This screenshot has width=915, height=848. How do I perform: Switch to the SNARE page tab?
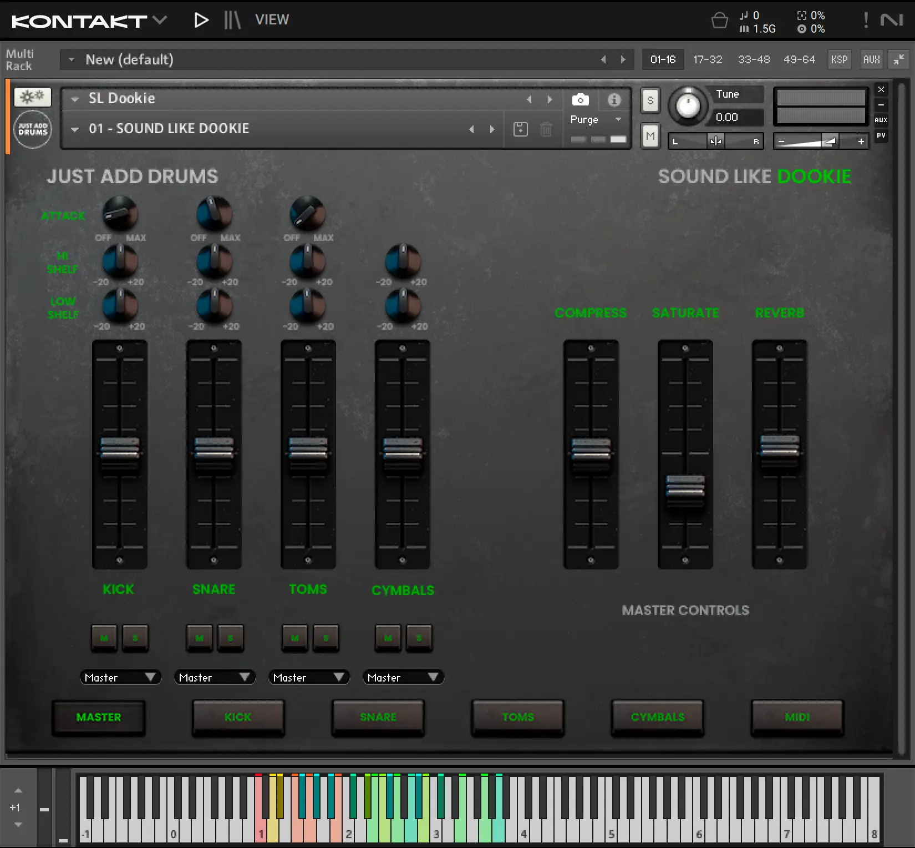[378, 718]
